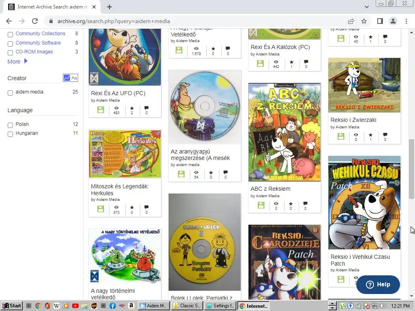
Task: Click the Az aranygyapjú CD thumbnail
Action: point(205,107)
